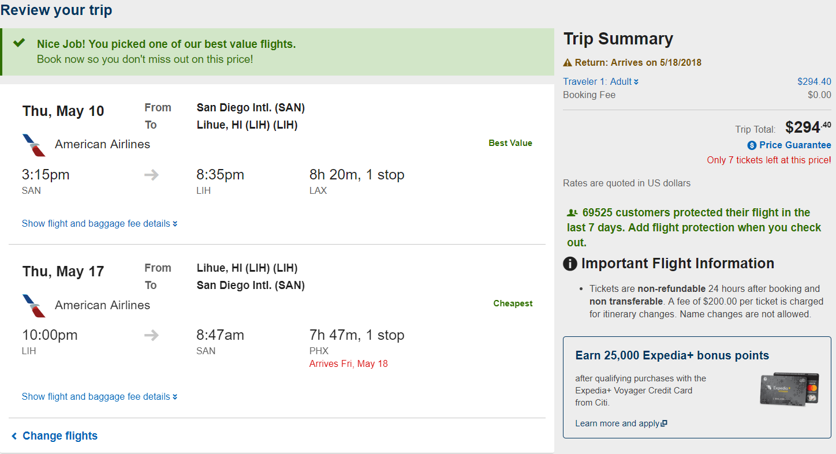Expand the May 10 flight and baggage fee details

(99, 224)
